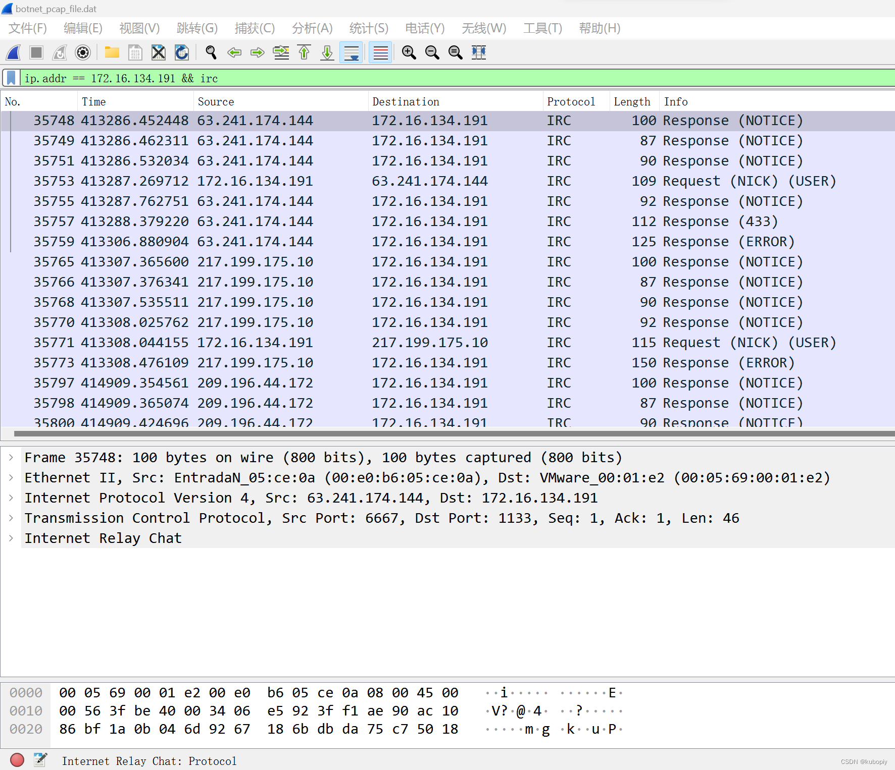Toggle auto-scroll during live capture
Screen dimensions: 895x770
pos(351,52)
